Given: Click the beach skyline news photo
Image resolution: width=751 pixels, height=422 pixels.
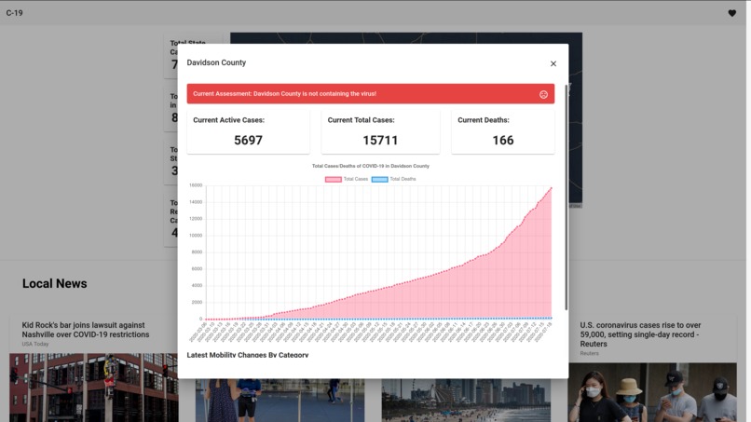Looking at the screenshot, I should (x=466, y=401).
